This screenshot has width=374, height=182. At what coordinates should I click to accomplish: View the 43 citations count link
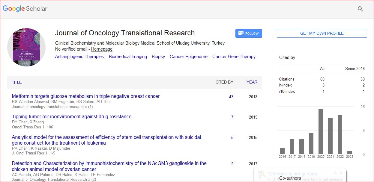[231, 97]
